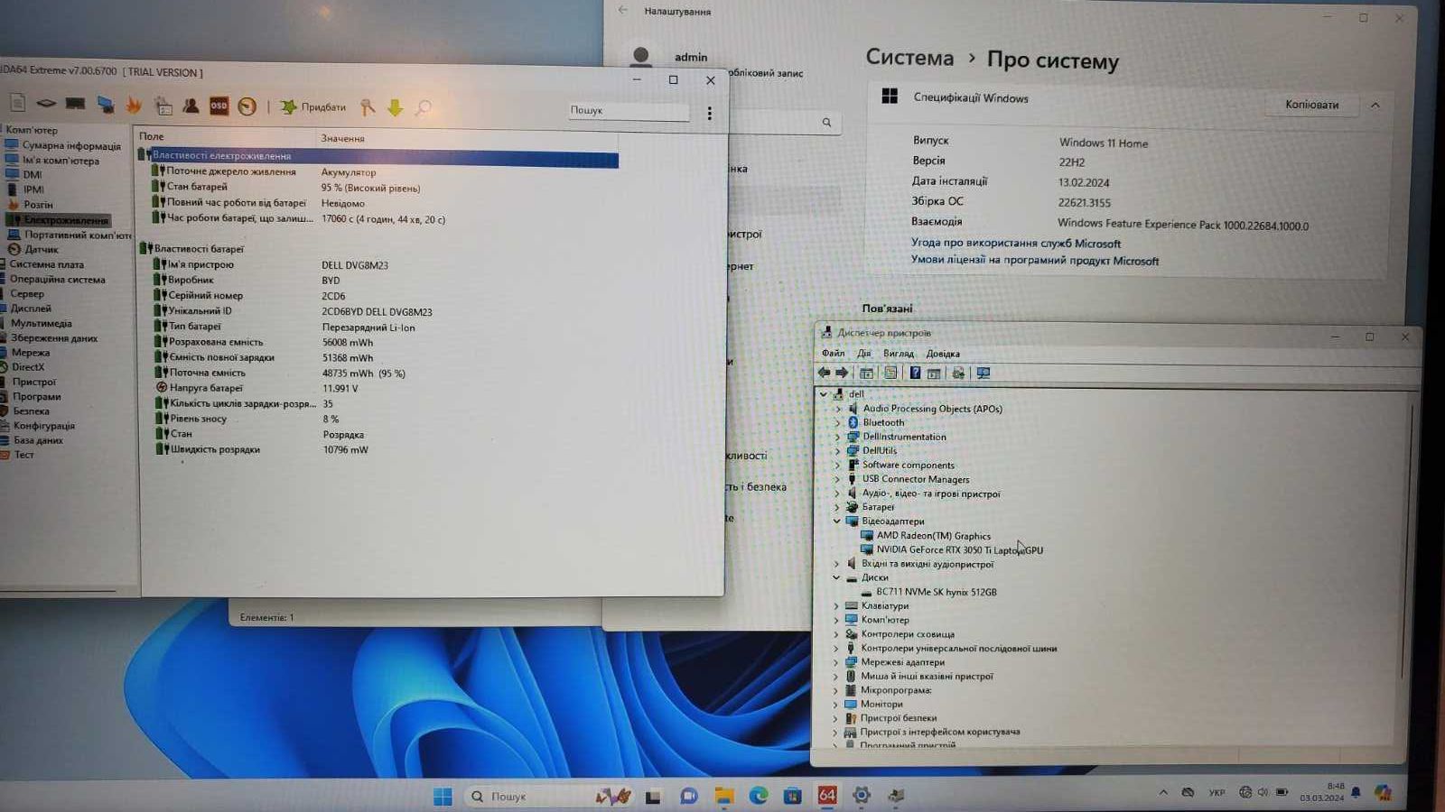Click the yellow download arrow in AIDA64 toolbar
Image resolution: width=1445 pixels, height=812 pixels.
[395, 107]
